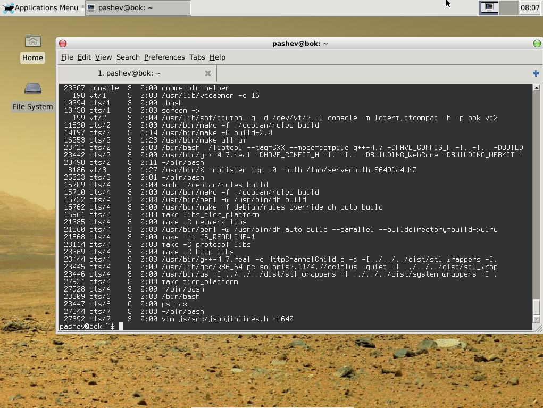Open the View menu

tap(103, 57)
